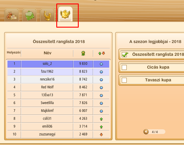Click the score 8 823
Screen dimensions: 184x145
tap(83, 71)
